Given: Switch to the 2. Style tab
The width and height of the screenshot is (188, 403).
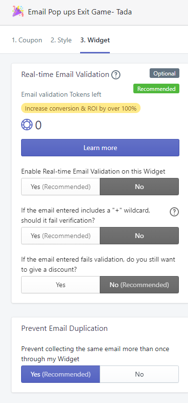Looking at the screenshot, I should [x=61, y=40].
